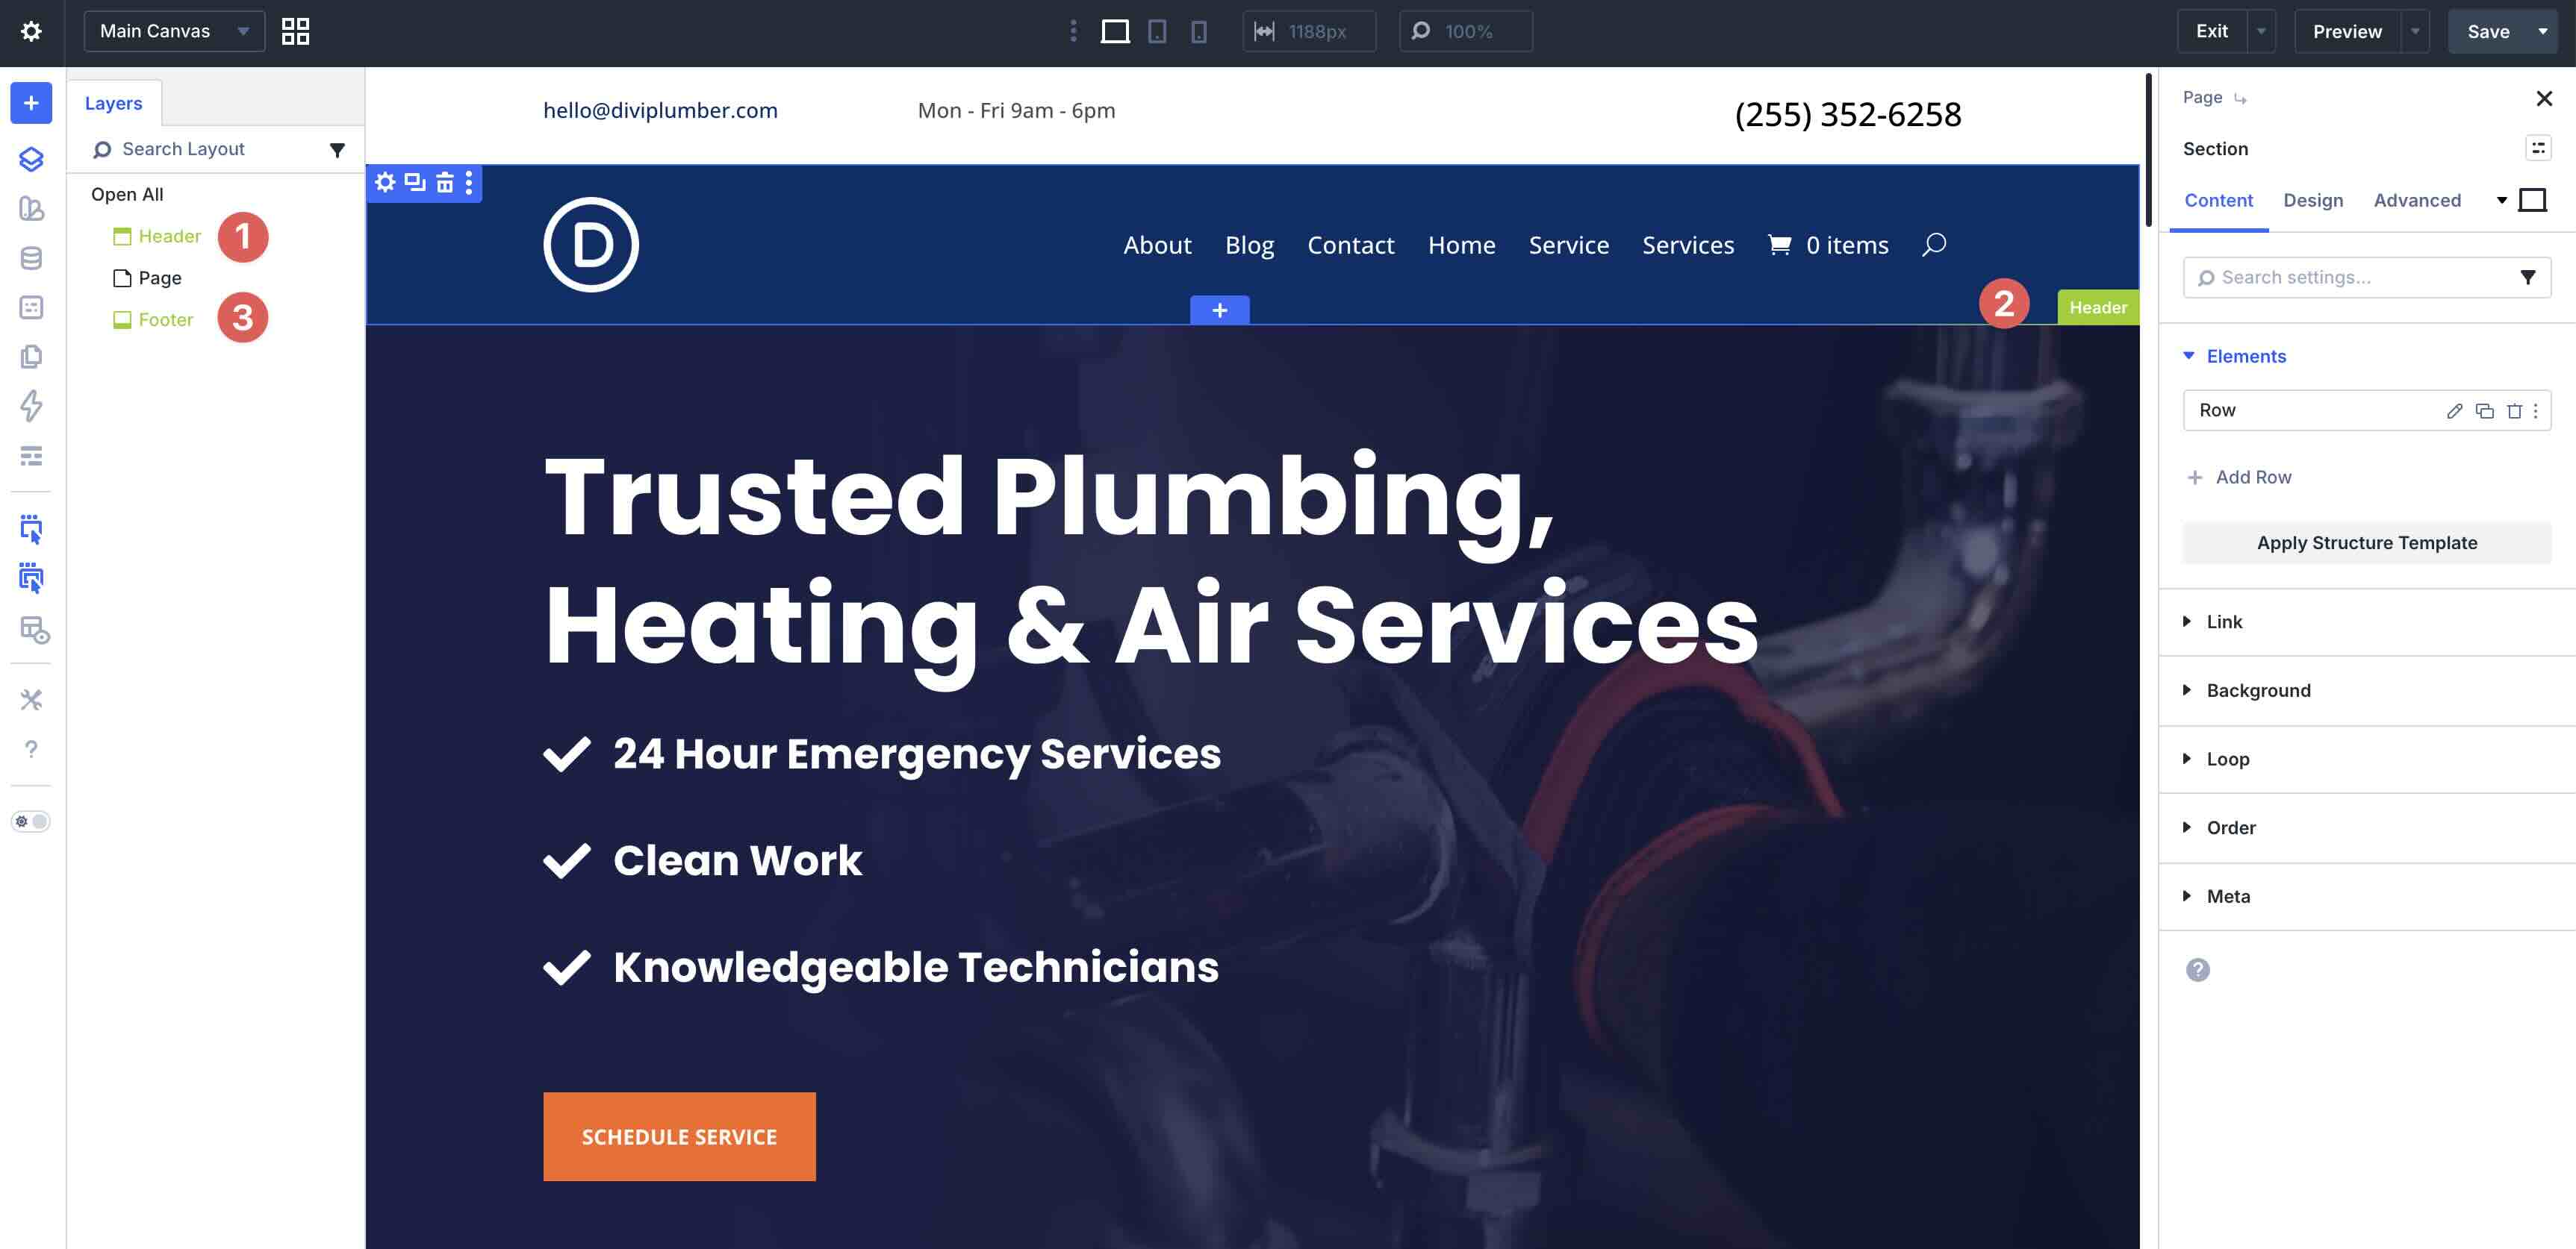
Task: Open the Main Canvas dropdown
Action: (174, 32)
